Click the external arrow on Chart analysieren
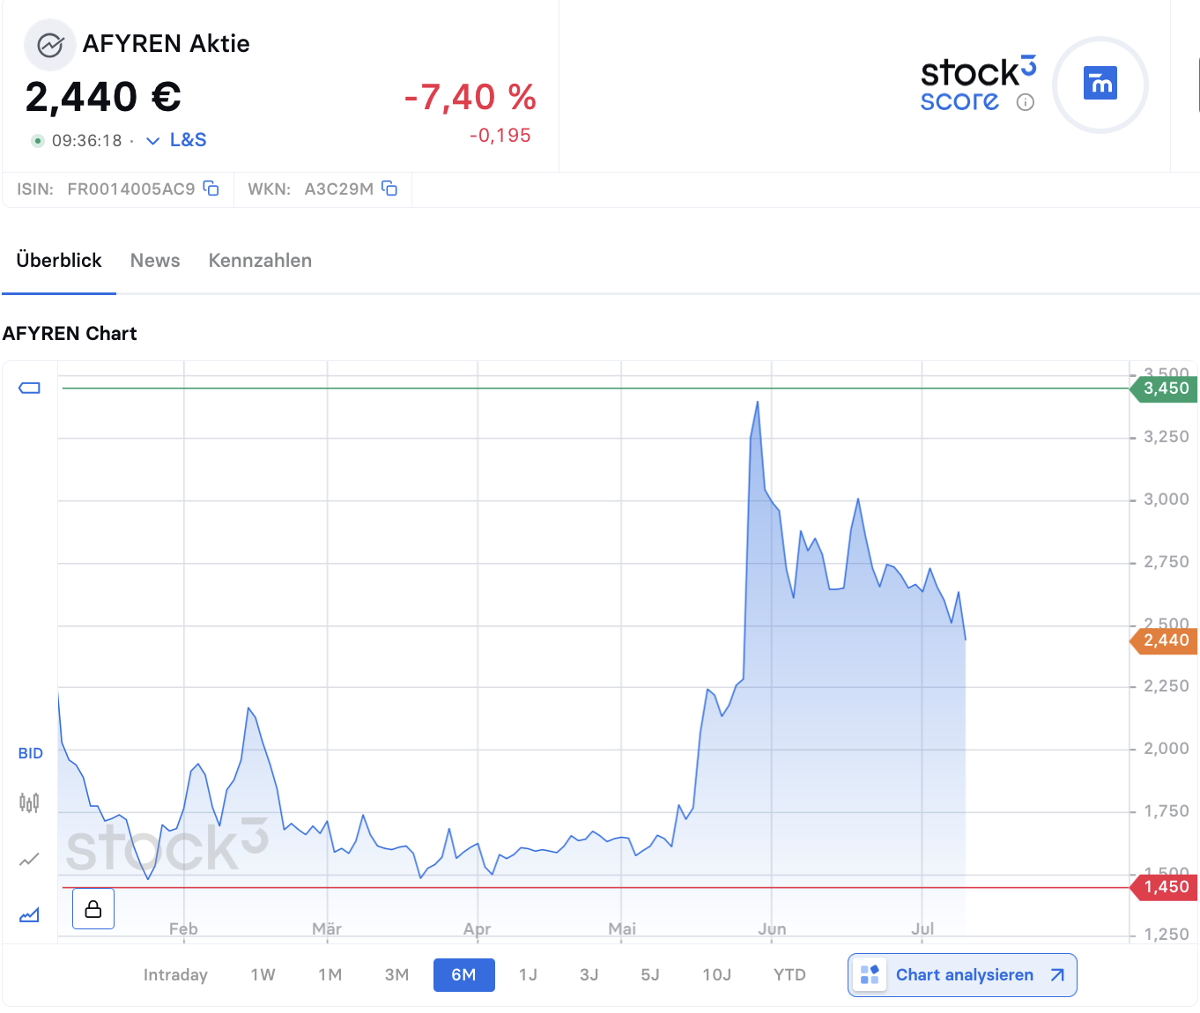 [1057, 975]
